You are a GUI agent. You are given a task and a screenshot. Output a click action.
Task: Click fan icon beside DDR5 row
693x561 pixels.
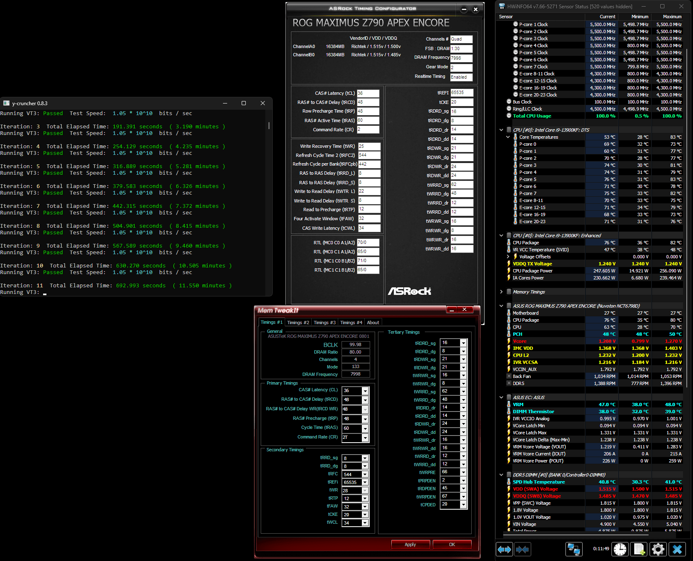click(509, 383)
